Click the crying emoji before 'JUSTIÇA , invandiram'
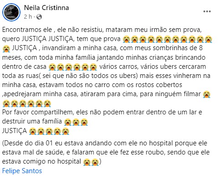Viewport: 218px width, 180px height. click(6, 49)
